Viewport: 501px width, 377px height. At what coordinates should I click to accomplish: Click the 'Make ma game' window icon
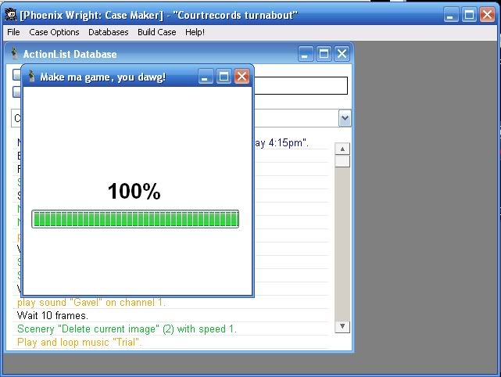31,77
